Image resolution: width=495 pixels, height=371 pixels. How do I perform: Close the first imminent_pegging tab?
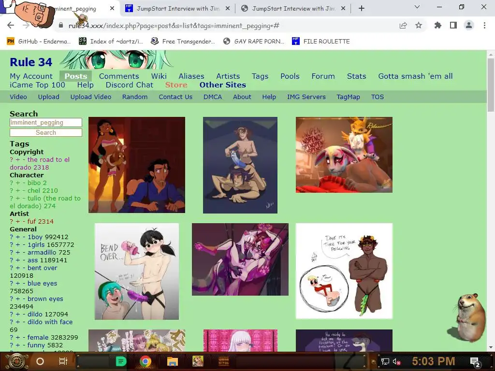tap(112, 9)
